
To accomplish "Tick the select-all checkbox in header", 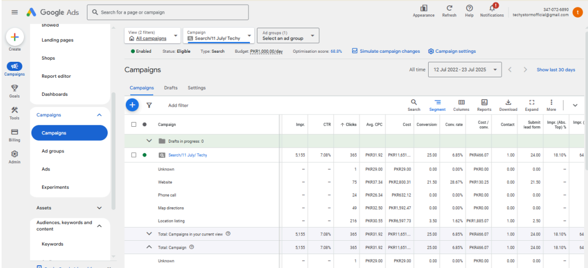I will pyautogui.click(x=133, y=125).
